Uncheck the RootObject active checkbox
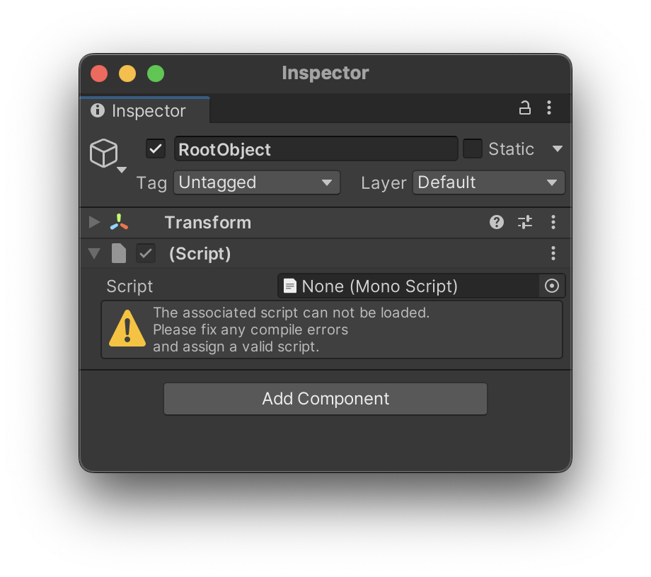 [x=155, y=148]
